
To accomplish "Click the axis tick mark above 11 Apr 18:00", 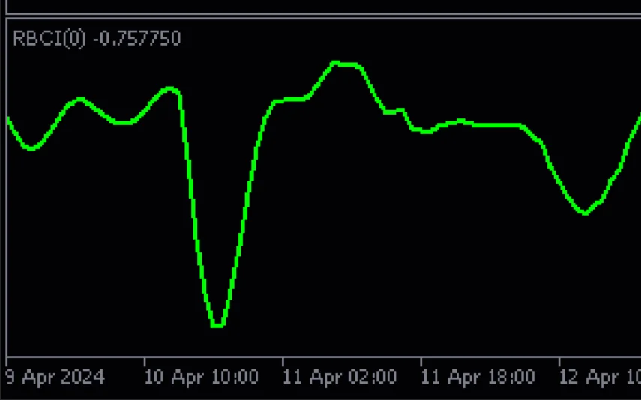I will (421, 360).
